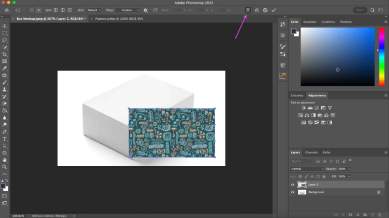Toggle lock transparent pixels
Viewport: 389px width, 218px height.
click(x=300, y=176)
